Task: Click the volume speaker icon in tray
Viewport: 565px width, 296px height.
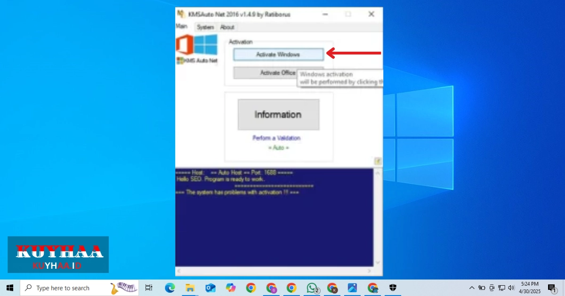Action: pyautogui.click(x=511, y=288)
